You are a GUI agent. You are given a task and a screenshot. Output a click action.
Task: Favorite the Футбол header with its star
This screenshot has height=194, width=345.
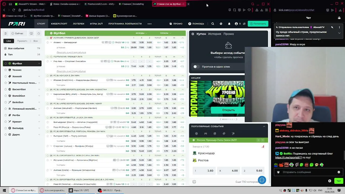pos(47,33)
